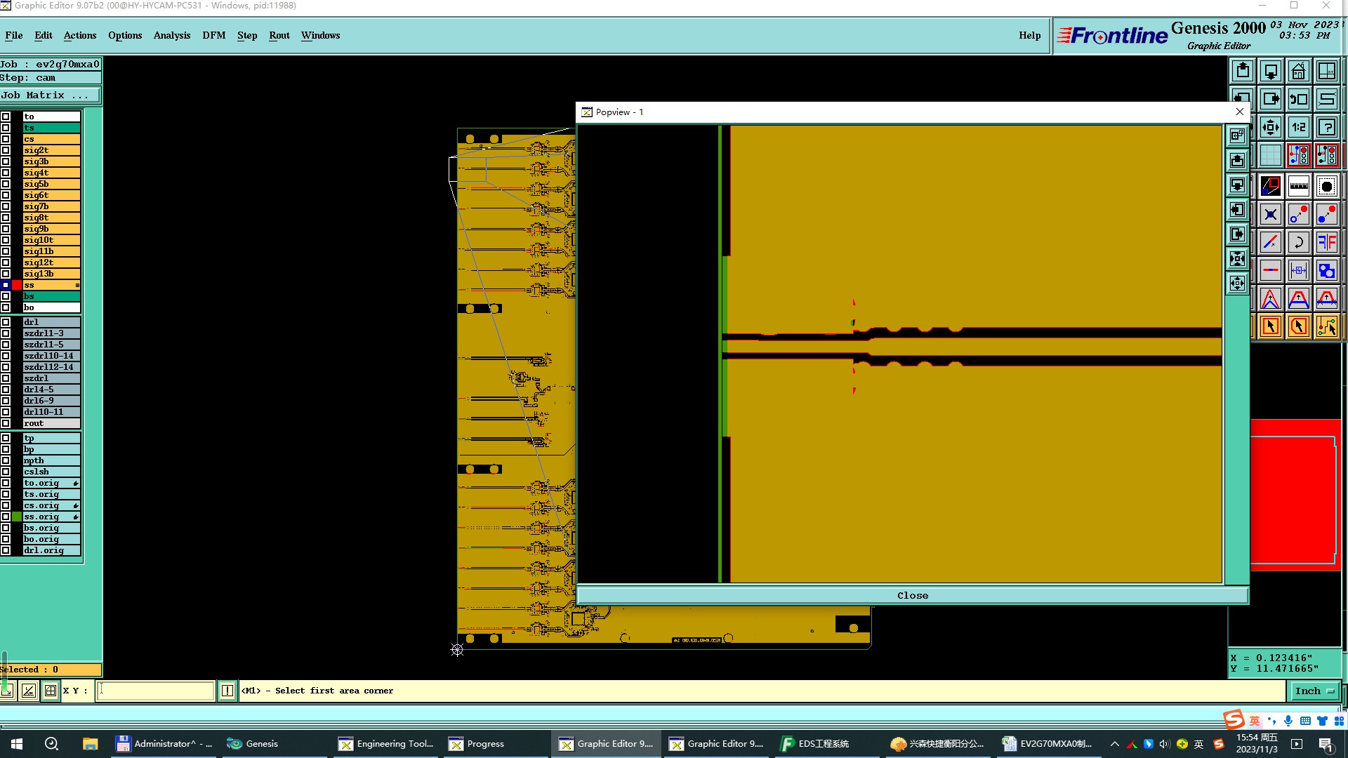The width and height of the screenshot is (1348, 758).
Task: Toggle the checkbox for layer ss.orig
Action: click(x=6, y=517)
